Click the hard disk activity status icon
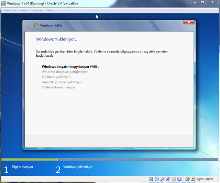Viewport: 220px width, 183px height. point(151,179)
